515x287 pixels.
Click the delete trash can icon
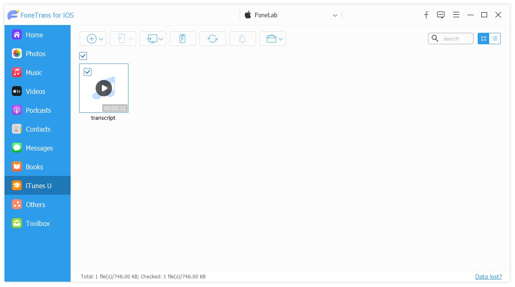pyautogui.click(x=183, y=39)
